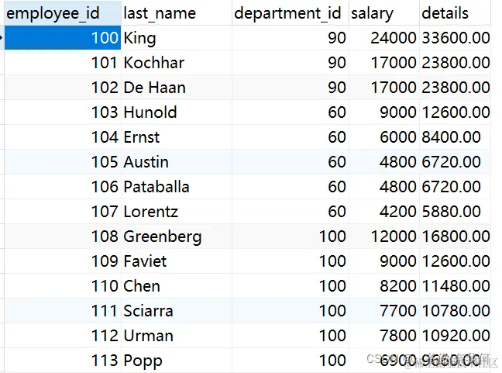Click details 23800.00 in Kochhar row
Viewport: 502px width, 373px height.
click(455, 63)
